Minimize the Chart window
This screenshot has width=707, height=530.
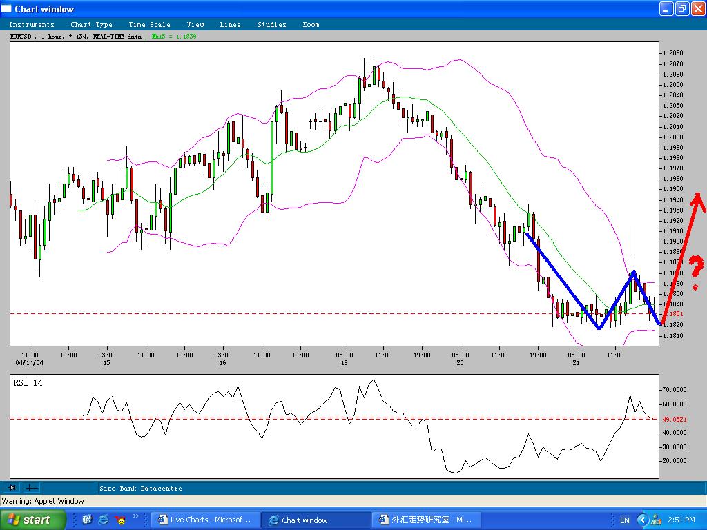[x=667, y=8]
